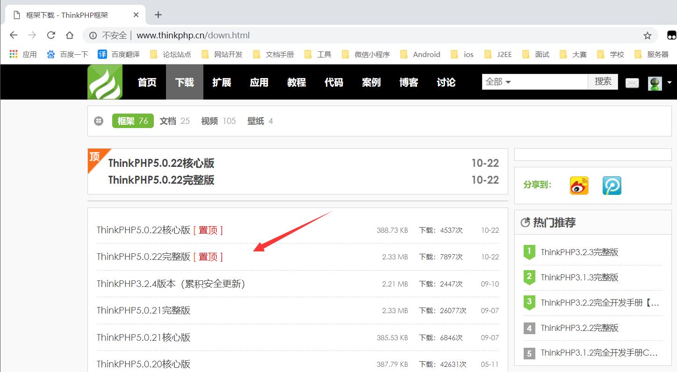Click the browser back arrow

(x=14, y=35)
